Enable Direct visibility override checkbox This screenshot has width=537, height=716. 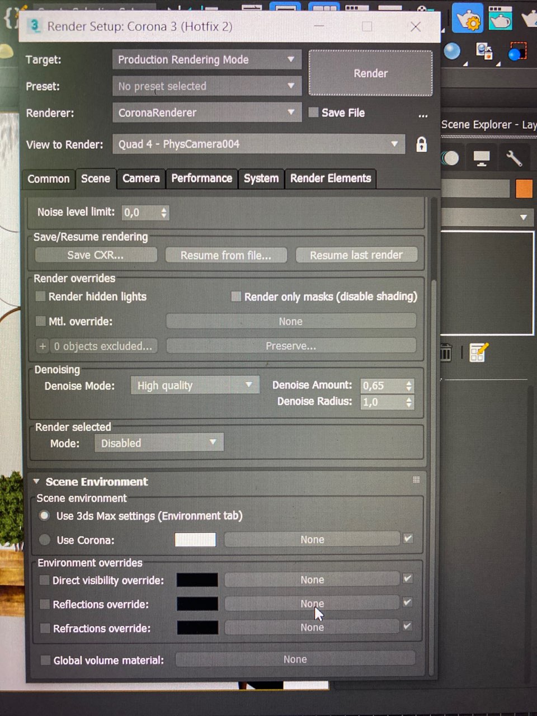[44, 580]
